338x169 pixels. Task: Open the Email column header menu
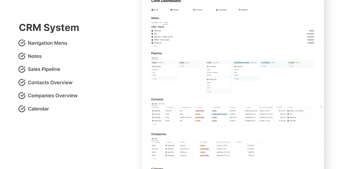click(x=248, y=107)
